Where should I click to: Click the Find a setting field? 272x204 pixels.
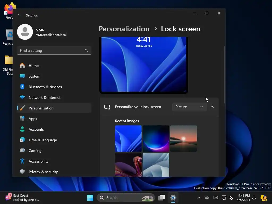pos(54,50)
